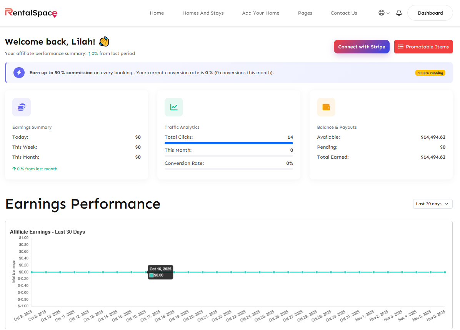This screenshot has width=460, height=330.
Task: Click the Nov 6, 2025 chart data point
Action: pyautogui.click(x=445, y=272)
